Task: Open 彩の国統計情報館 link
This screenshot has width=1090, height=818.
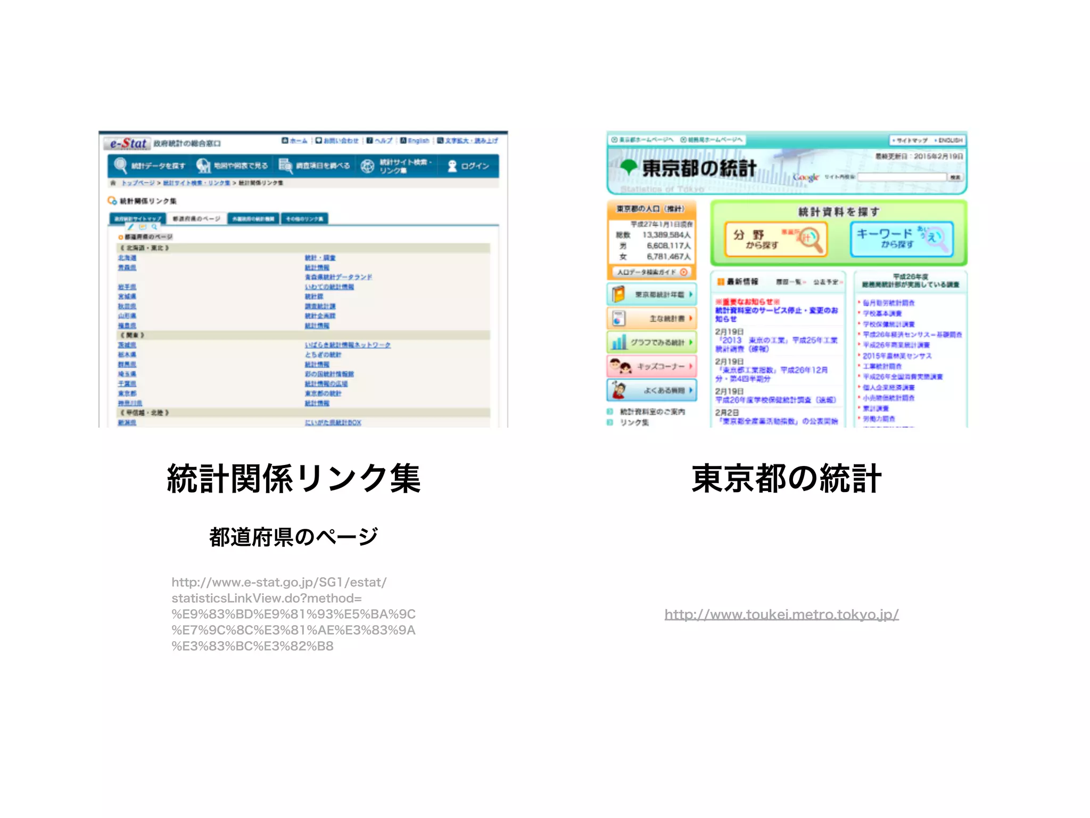Action: point(329,374)
